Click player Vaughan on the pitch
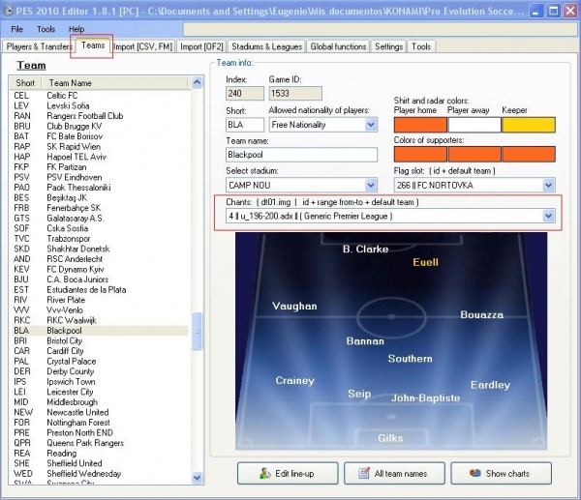 click(294, 306)
